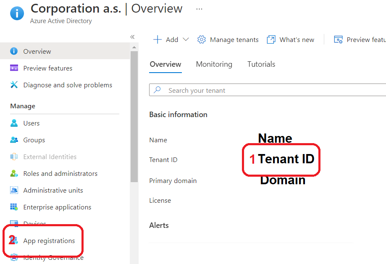Open Administrative units

pos(53,191)
